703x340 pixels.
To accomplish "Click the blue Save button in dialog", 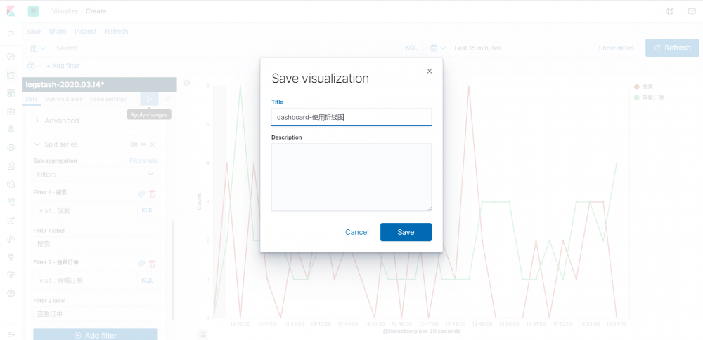I will 406,232.
